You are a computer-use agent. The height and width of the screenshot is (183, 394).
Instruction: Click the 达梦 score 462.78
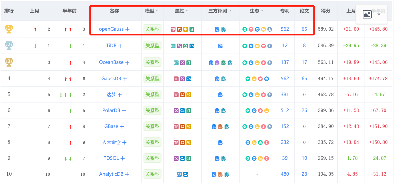click(326, 94)
